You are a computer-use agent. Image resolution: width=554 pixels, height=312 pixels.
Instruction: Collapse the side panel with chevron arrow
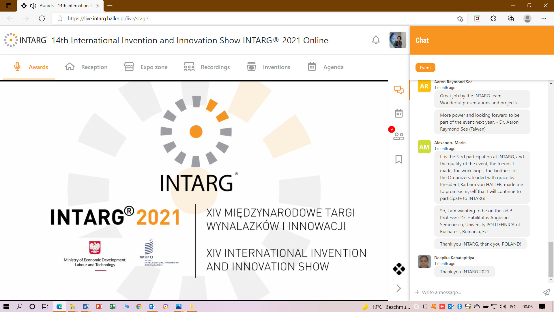tap(399, 288)
